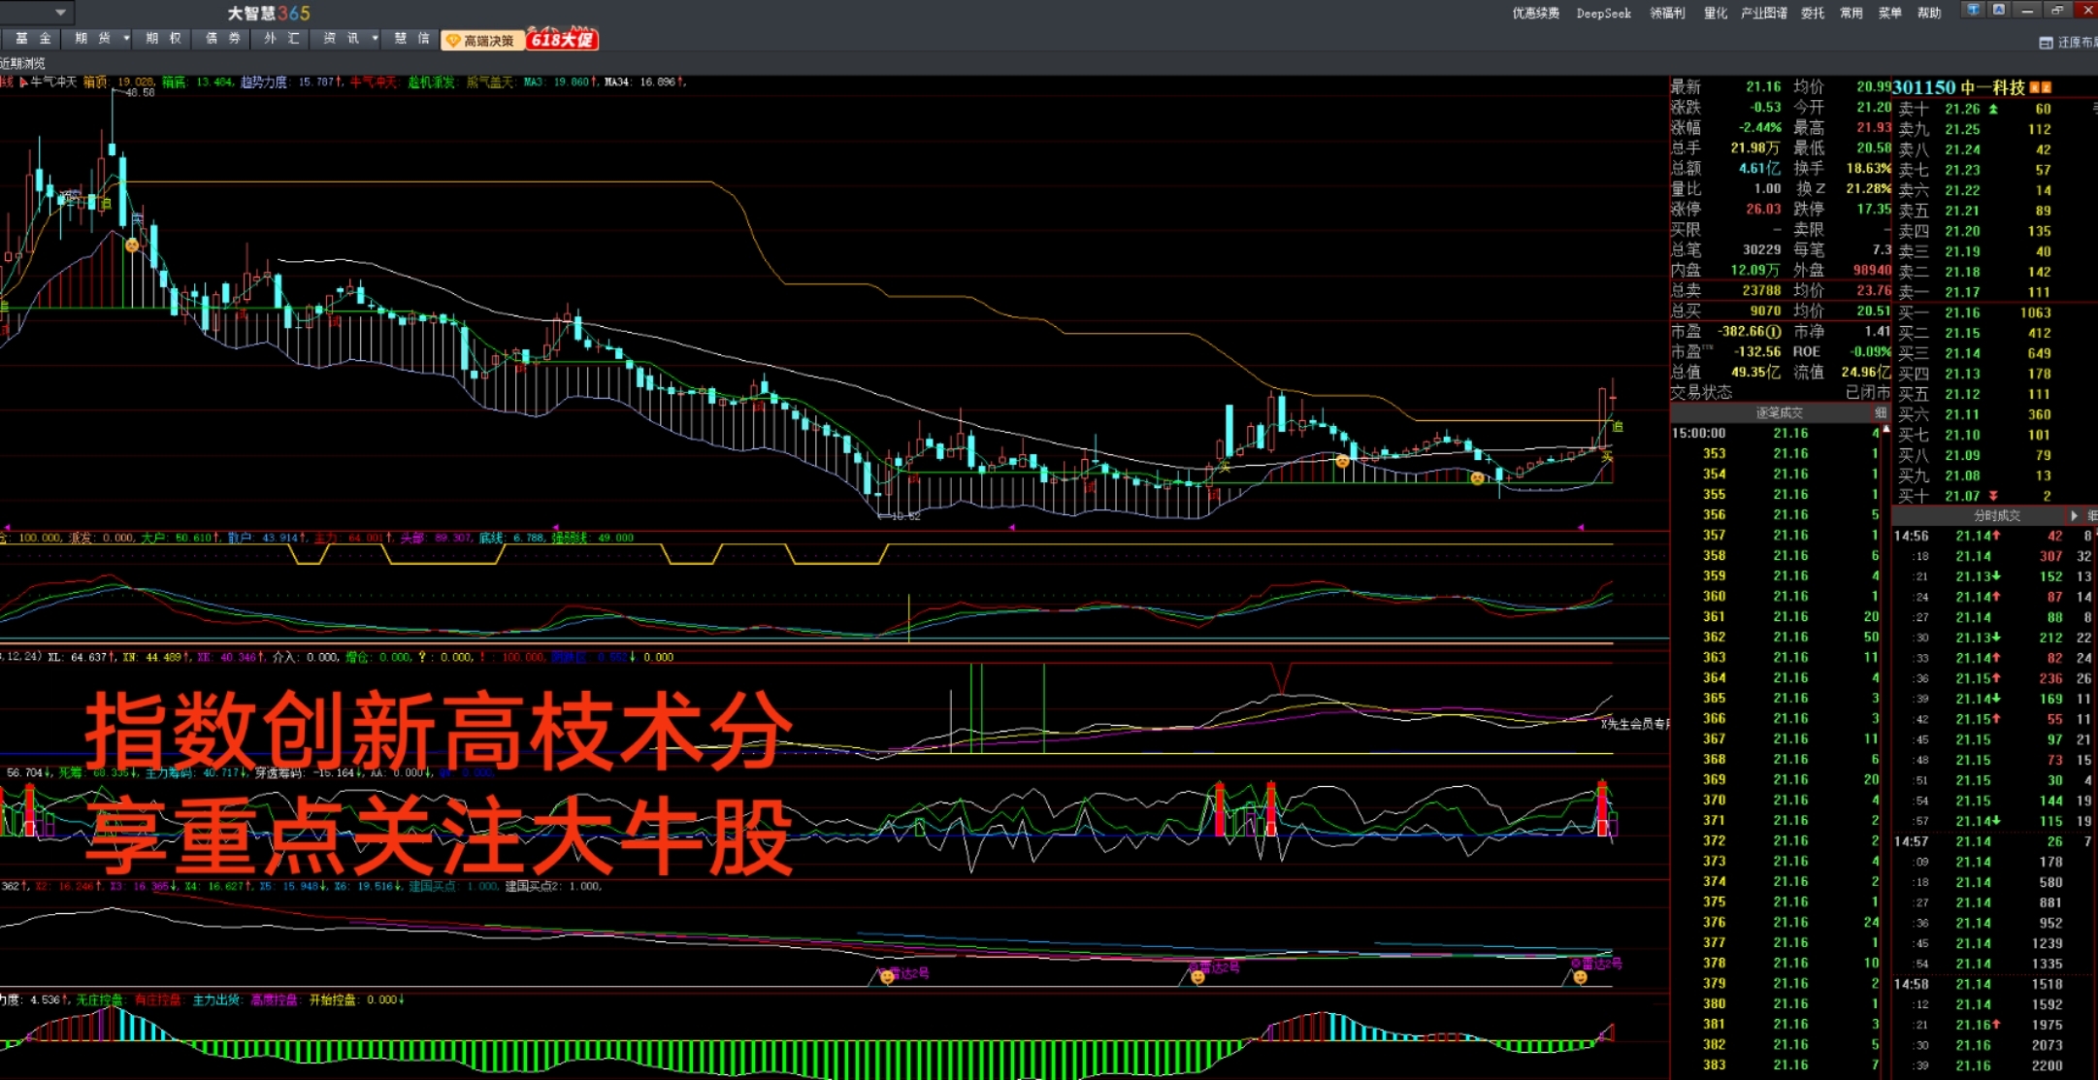Viewport: 2098px width, 1080px height.
Task: Open the 债券 (bonds) tab
Action: 222,39
